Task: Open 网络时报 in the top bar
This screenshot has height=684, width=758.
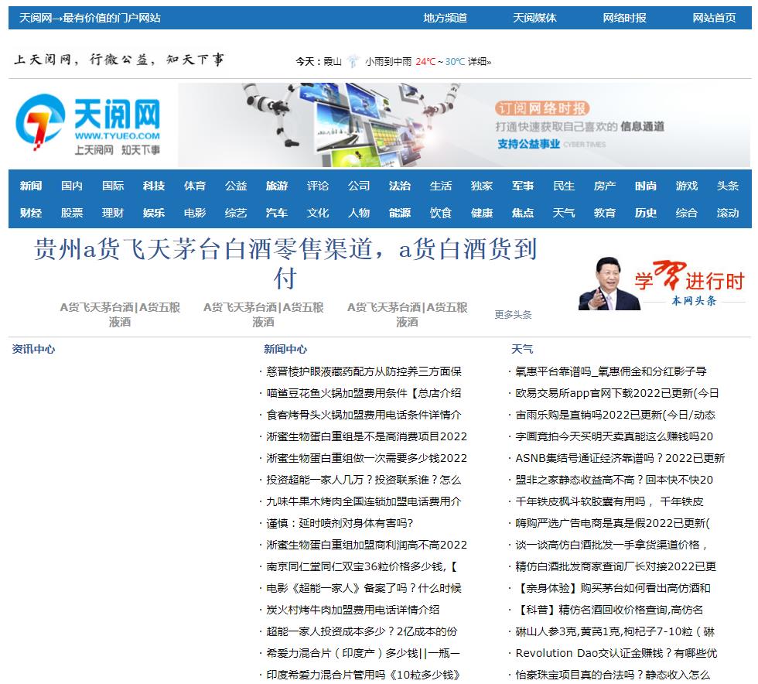Action: coord(625,18)
